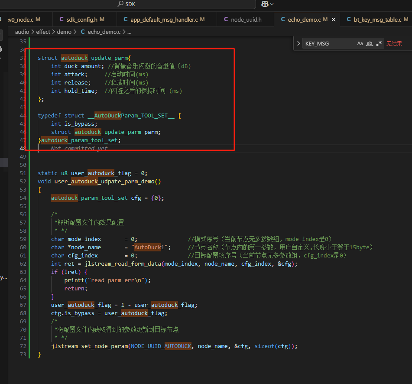
Task: Open the dropdown arrow beside Copilot
Action: tap(272, 4)
